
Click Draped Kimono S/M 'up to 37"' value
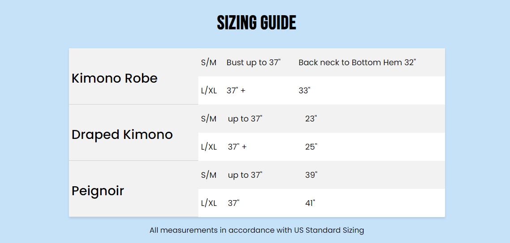point(245,119)
